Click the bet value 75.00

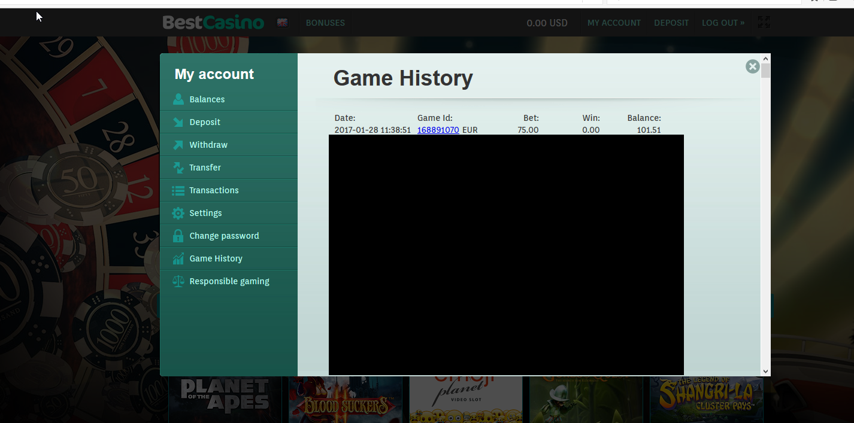pyautogui.click(x=528, y=130)
